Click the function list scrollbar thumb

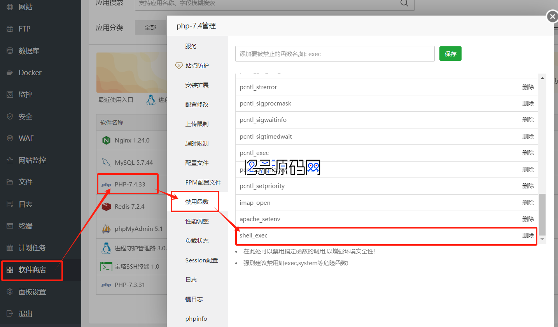[x=542, y=214]
